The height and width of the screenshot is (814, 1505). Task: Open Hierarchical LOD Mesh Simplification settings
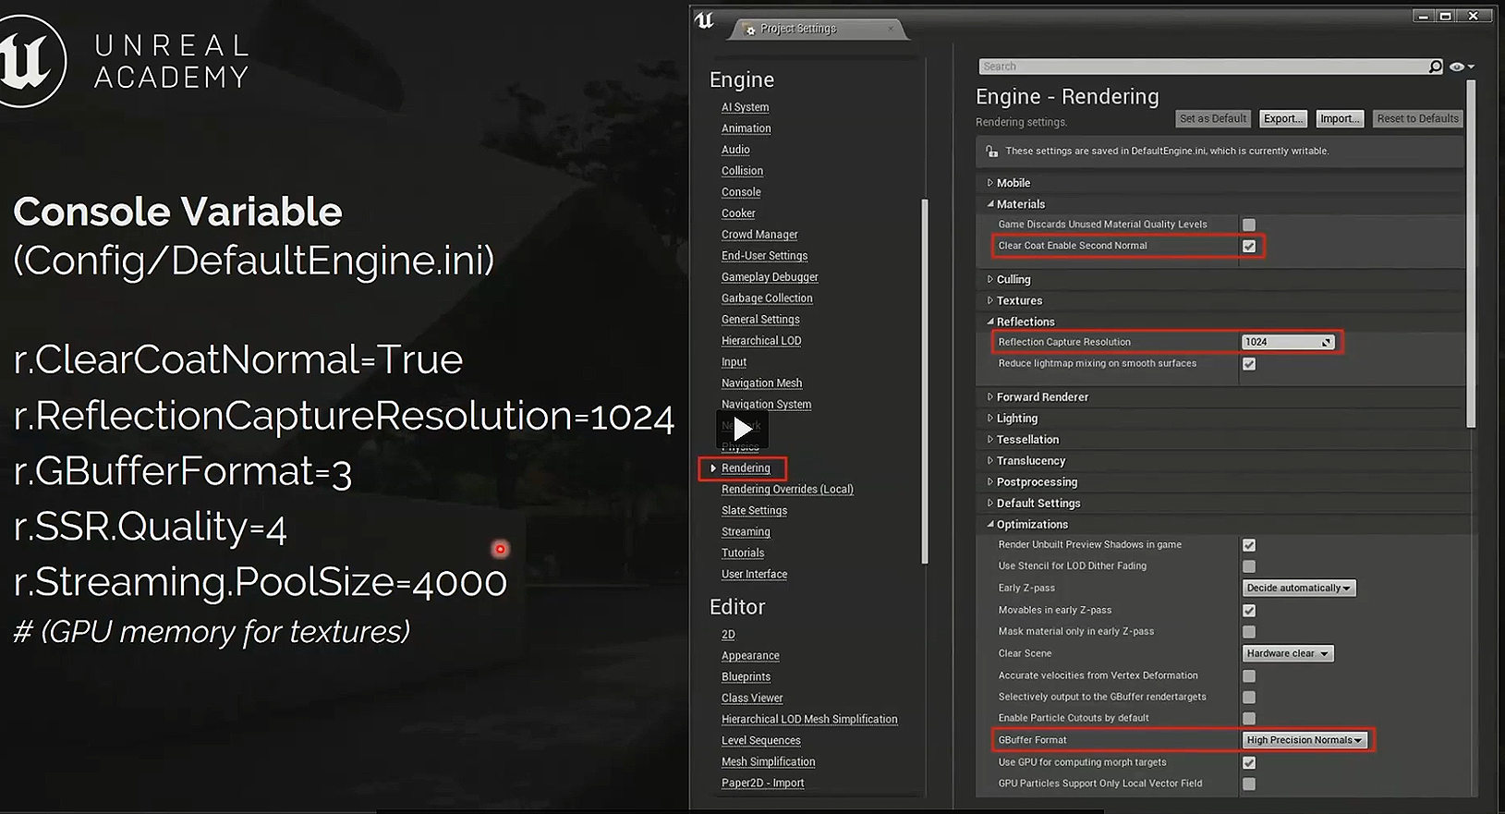pyautogui.click(x=809, y=720)
